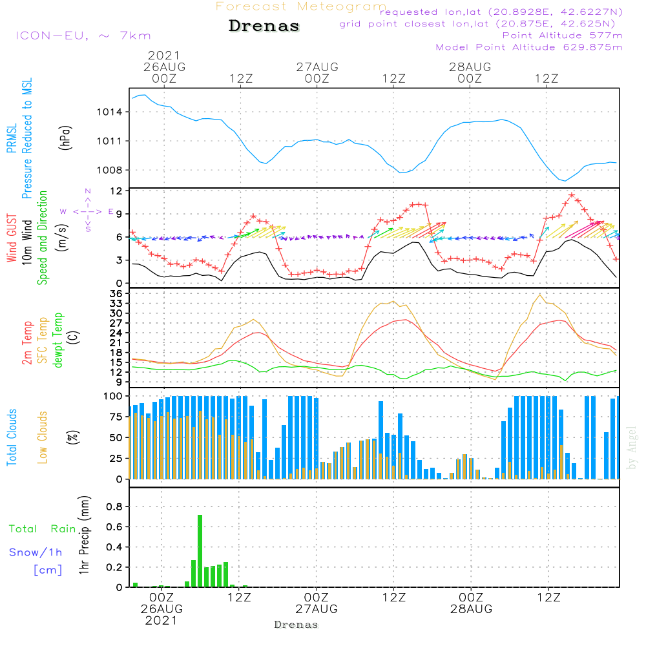Click the top '28AUG 00Z' time label
Viewport: 646px width, 646px height.
point(470,72)
